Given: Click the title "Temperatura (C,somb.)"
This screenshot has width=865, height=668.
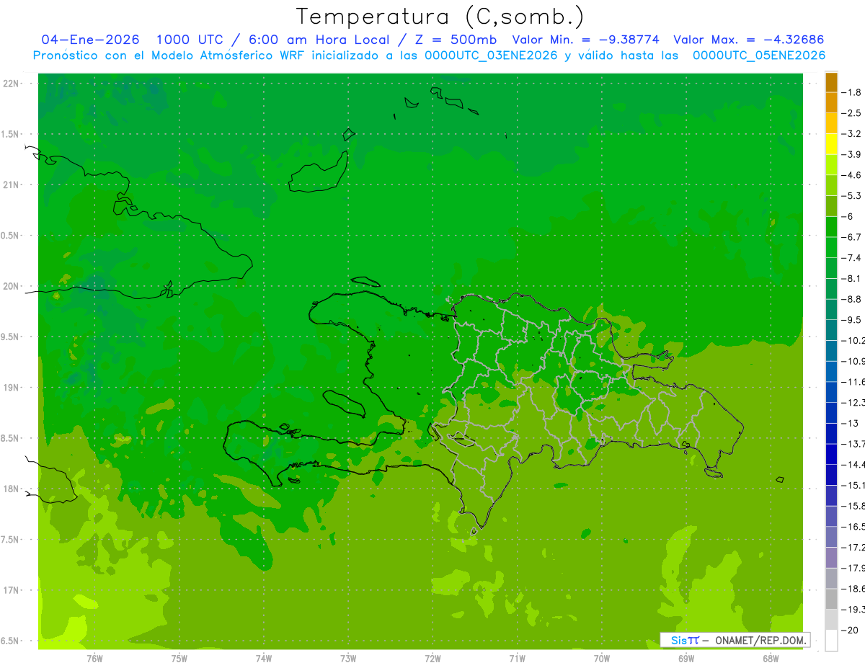Looking at the screenshot, I should [x=440, y=17].
